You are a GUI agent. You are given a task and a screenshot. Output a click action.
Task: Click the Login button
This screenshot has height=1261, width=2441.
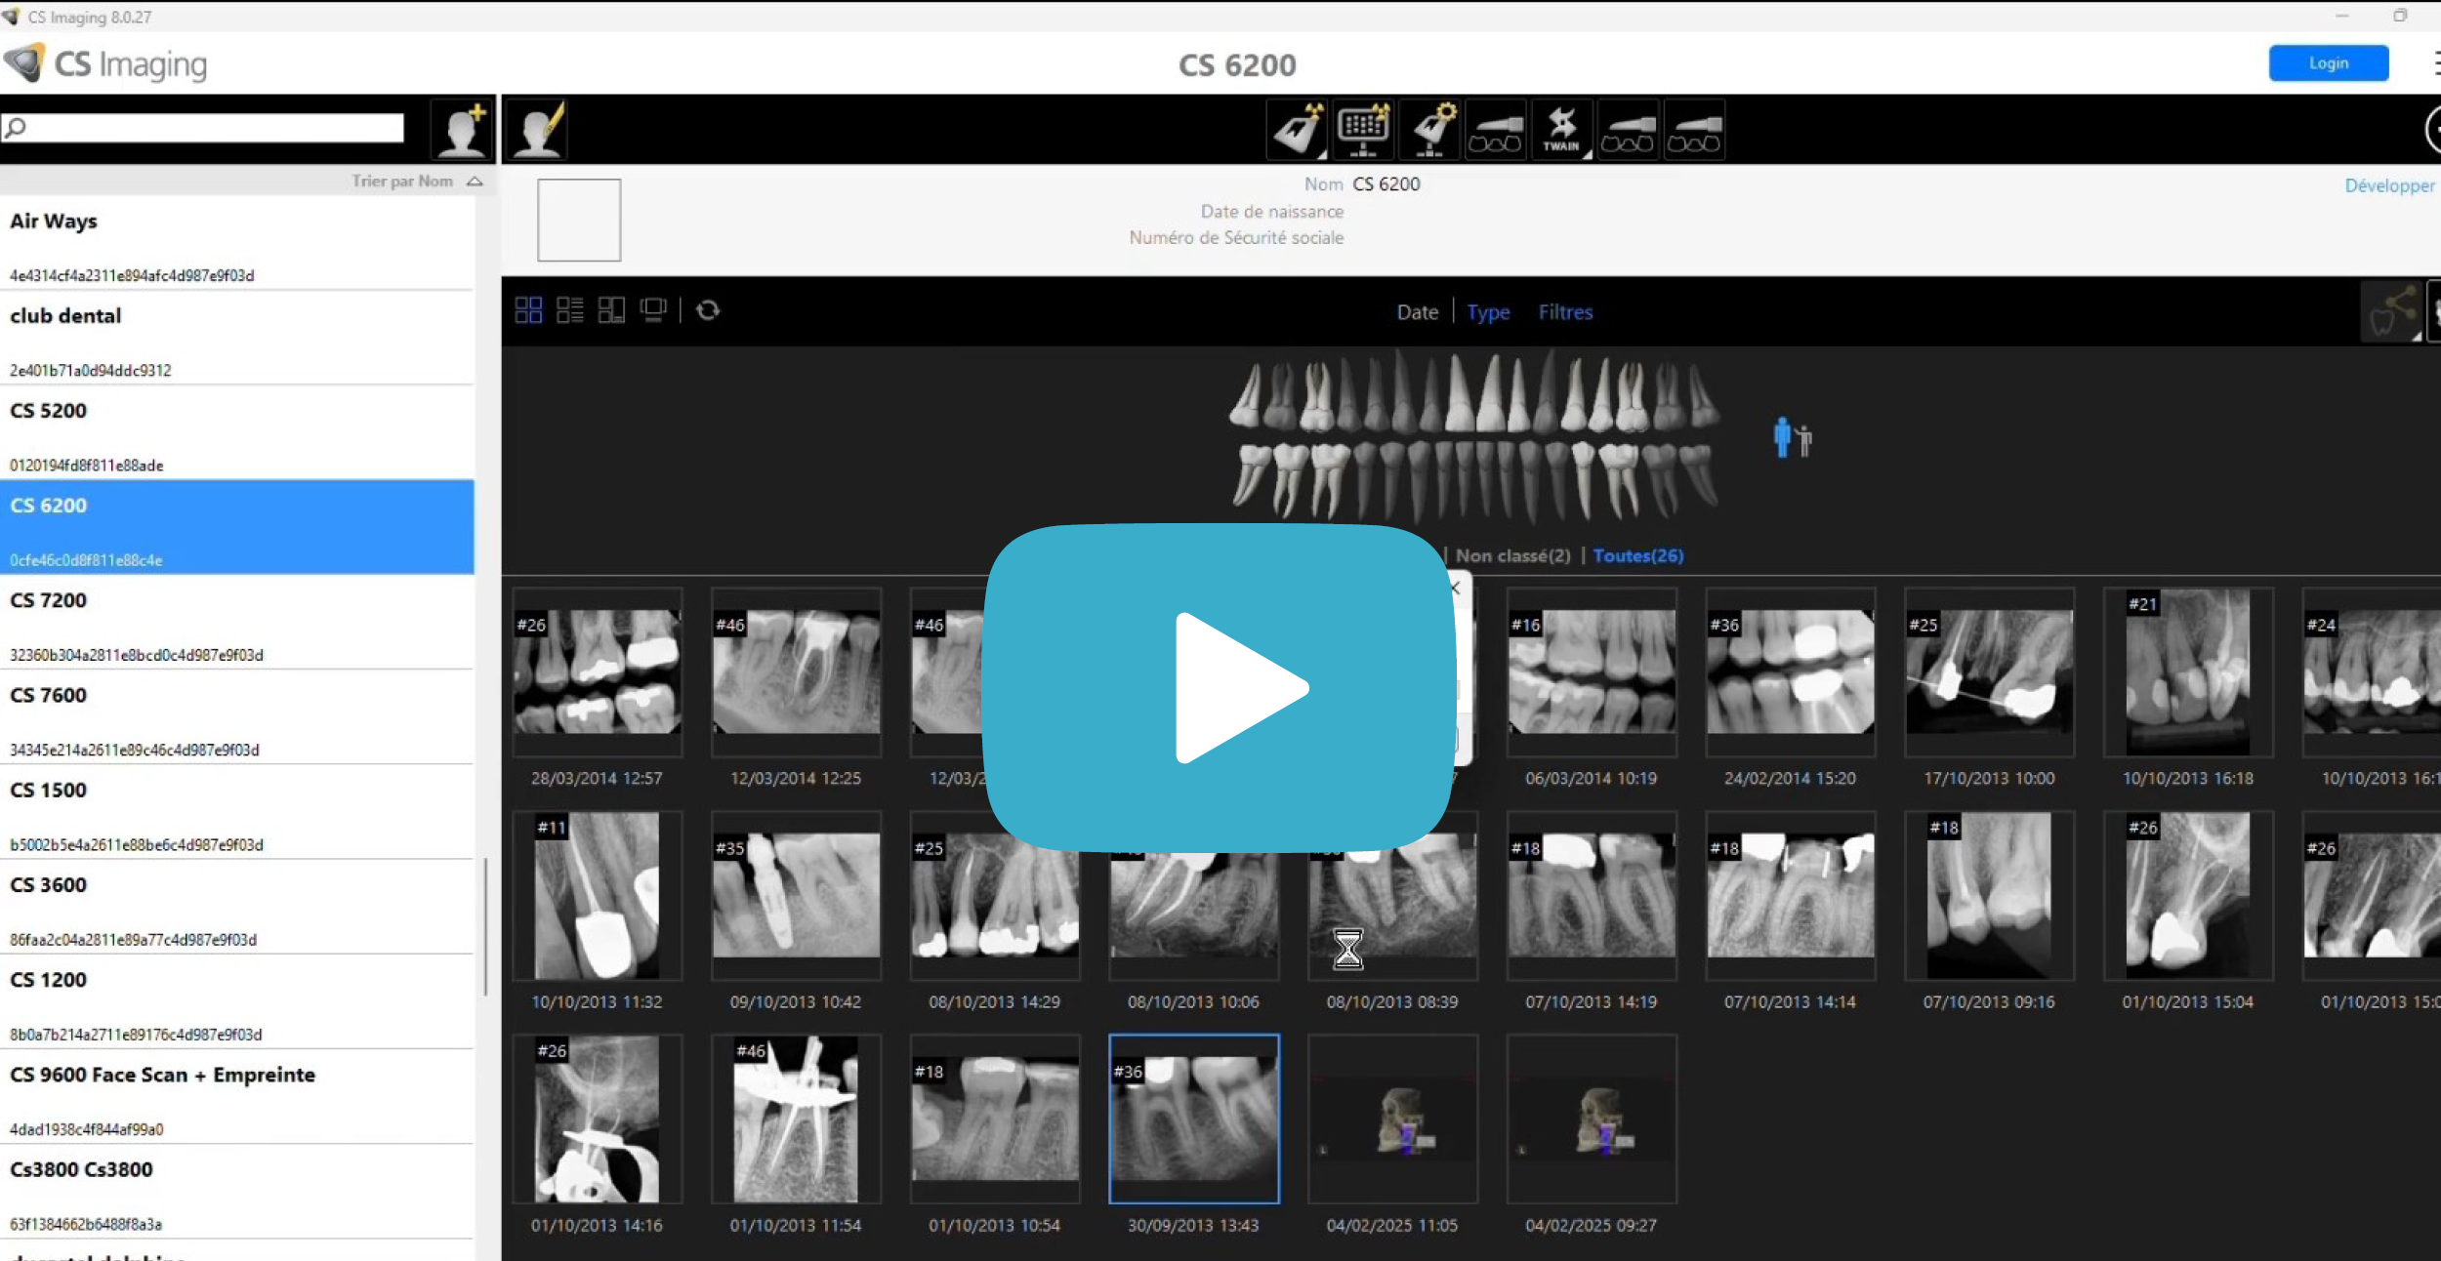[x=2329, y=63]
